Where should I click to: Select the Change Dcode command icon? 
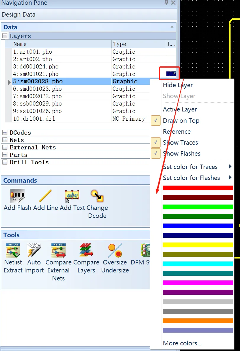click(x=97, y=196)
